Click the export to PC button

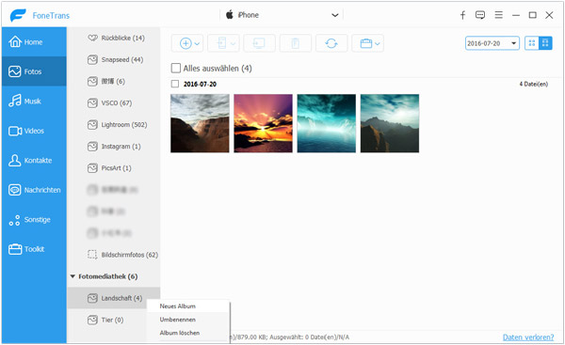click(260, 43)
